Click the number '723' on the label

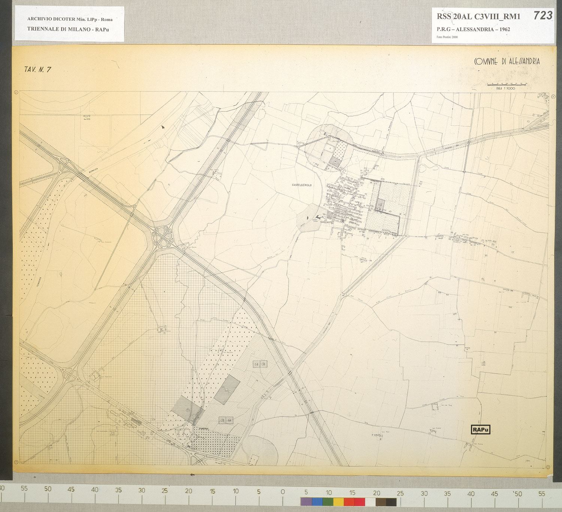click(543, 15)
